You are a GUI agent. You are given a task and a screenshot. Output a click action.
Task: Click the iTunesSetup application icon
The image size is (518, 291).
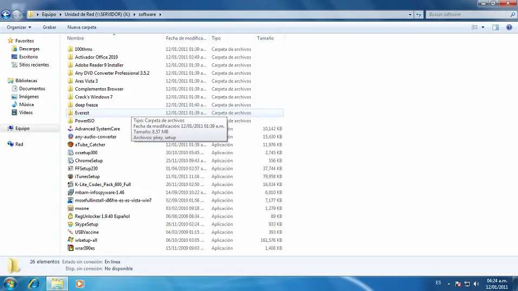click(x=70, y=176)
